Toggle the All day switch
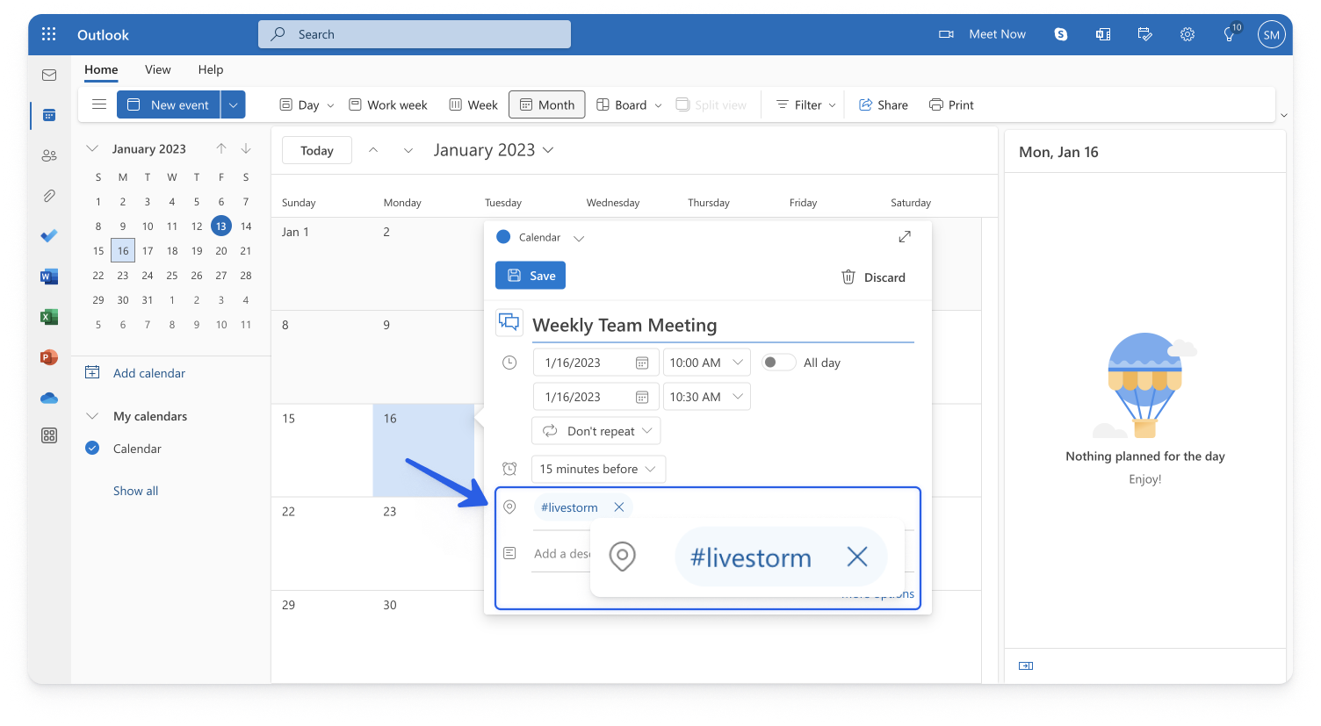1321x726 pixels. pyautogui.click(x=778, y=363)
